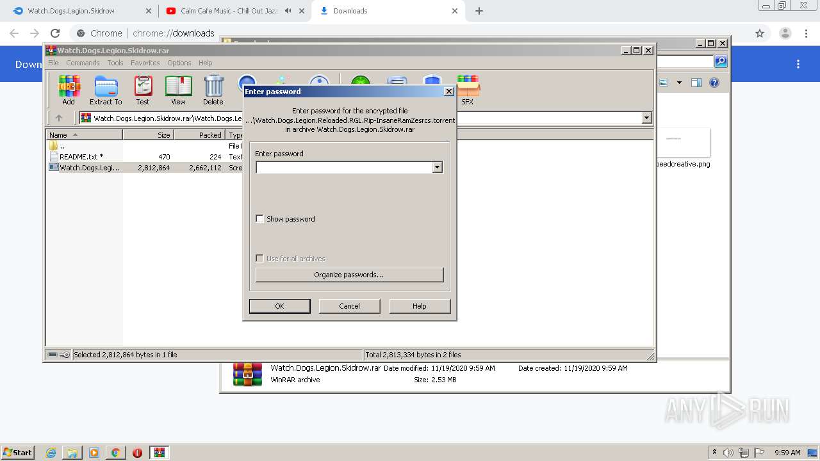Open the Explorer views dropdown arrow
The width and height of the screenshot is (820, 461).
coord(679,83)
